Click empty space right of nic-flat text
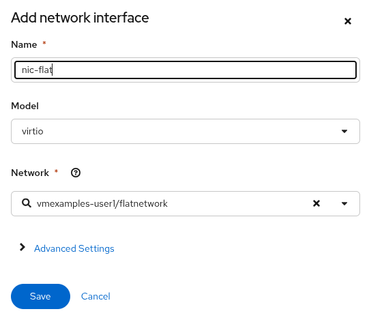Screen dimensions: 369x320 tap(203, 70)
